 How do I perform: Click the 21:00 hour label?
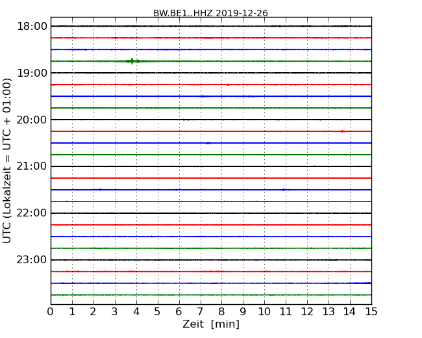click(x=32, y=166)
